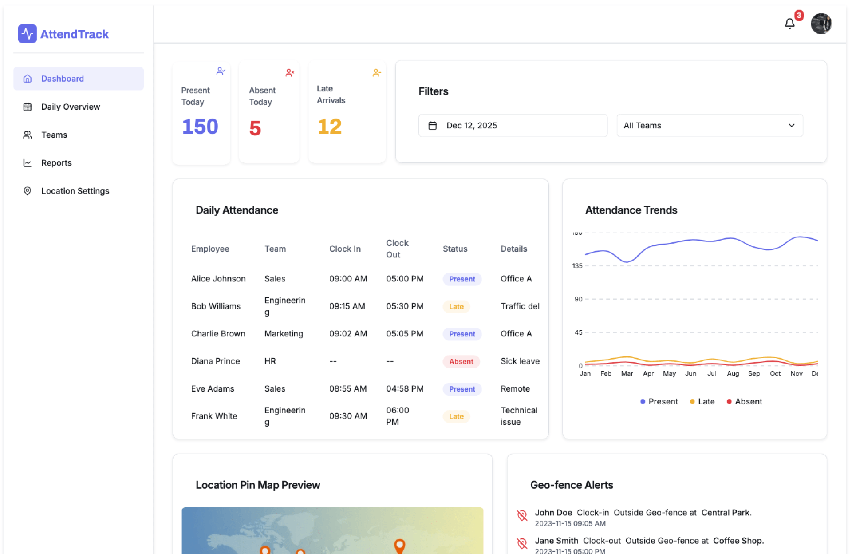Click the Absent Today user-x icon

point(290,73)
